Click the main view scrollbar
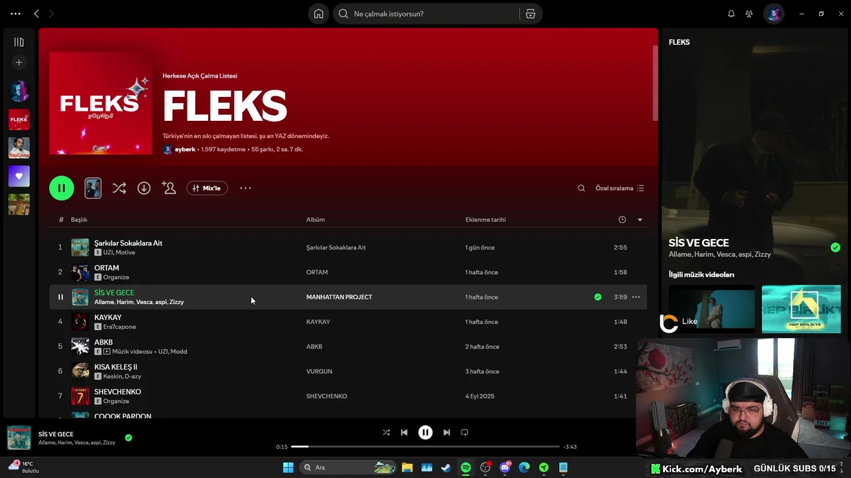This screenshot has width=851, height=478. tap(655, 83)
